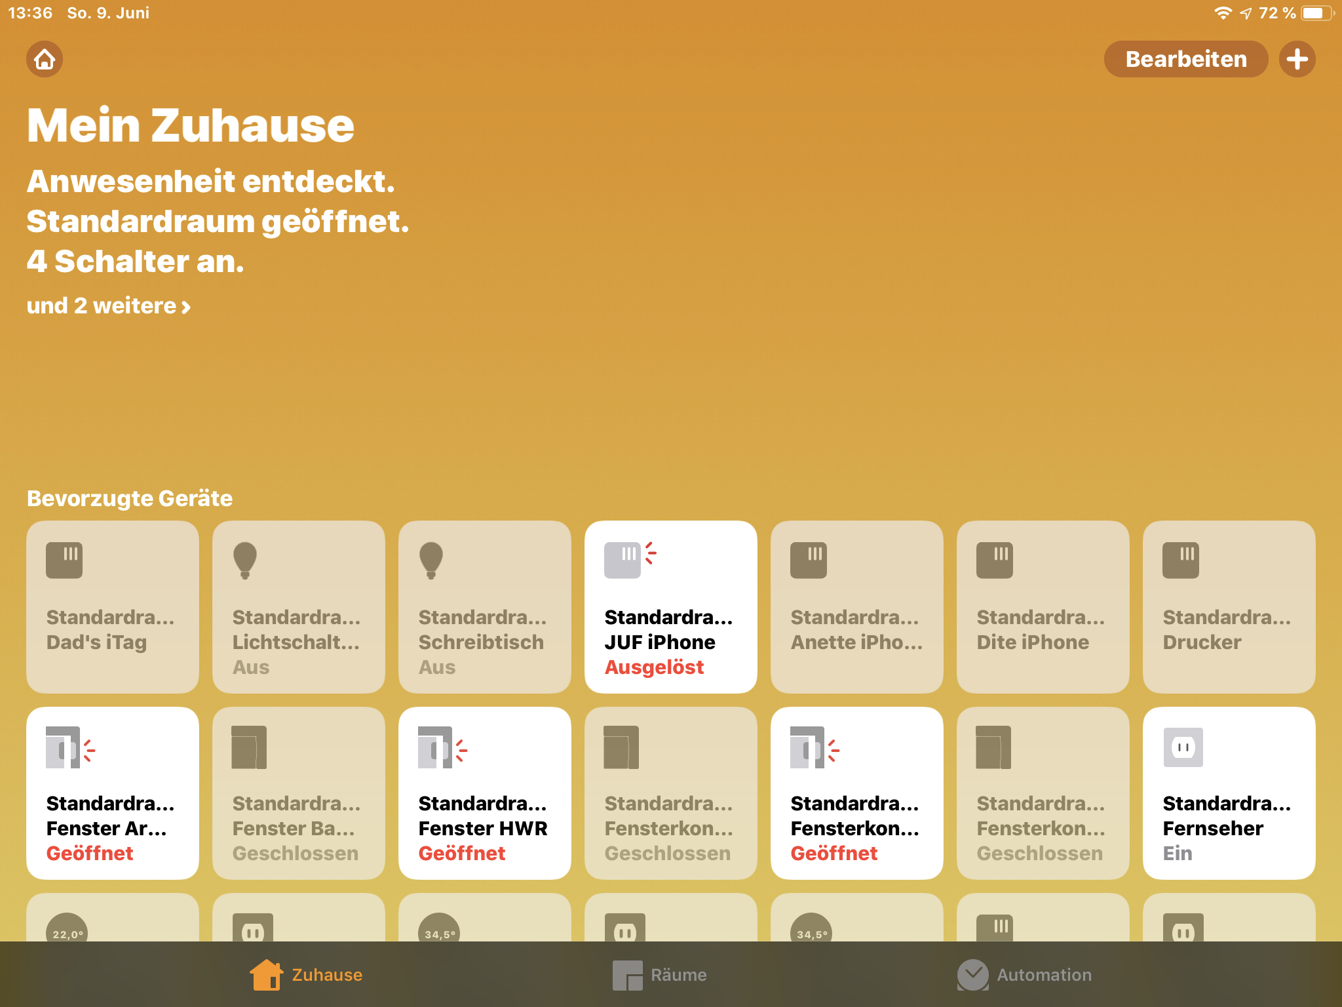Tap the Dad's iTag sensor icon
Screen dimensions: 1342x1007
64,561
